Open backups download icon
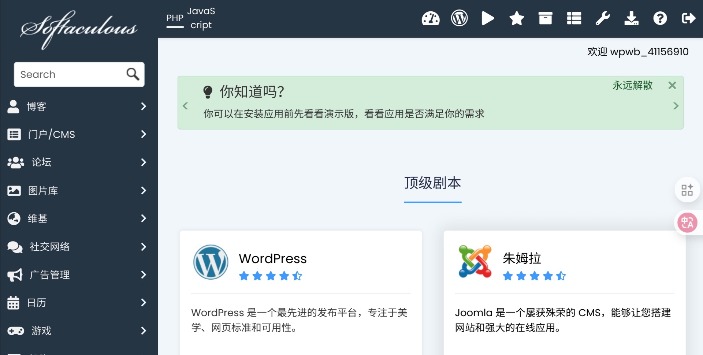Image resolution: width=703 pixels, height=355 pixels. (x=631, y=18)
